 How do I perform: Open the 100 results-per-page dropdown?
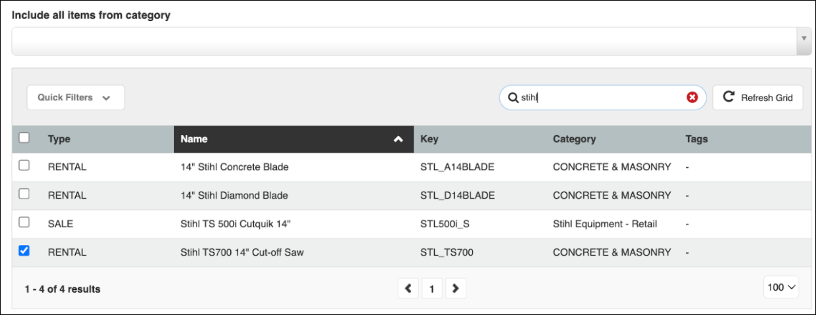(782, 287)
